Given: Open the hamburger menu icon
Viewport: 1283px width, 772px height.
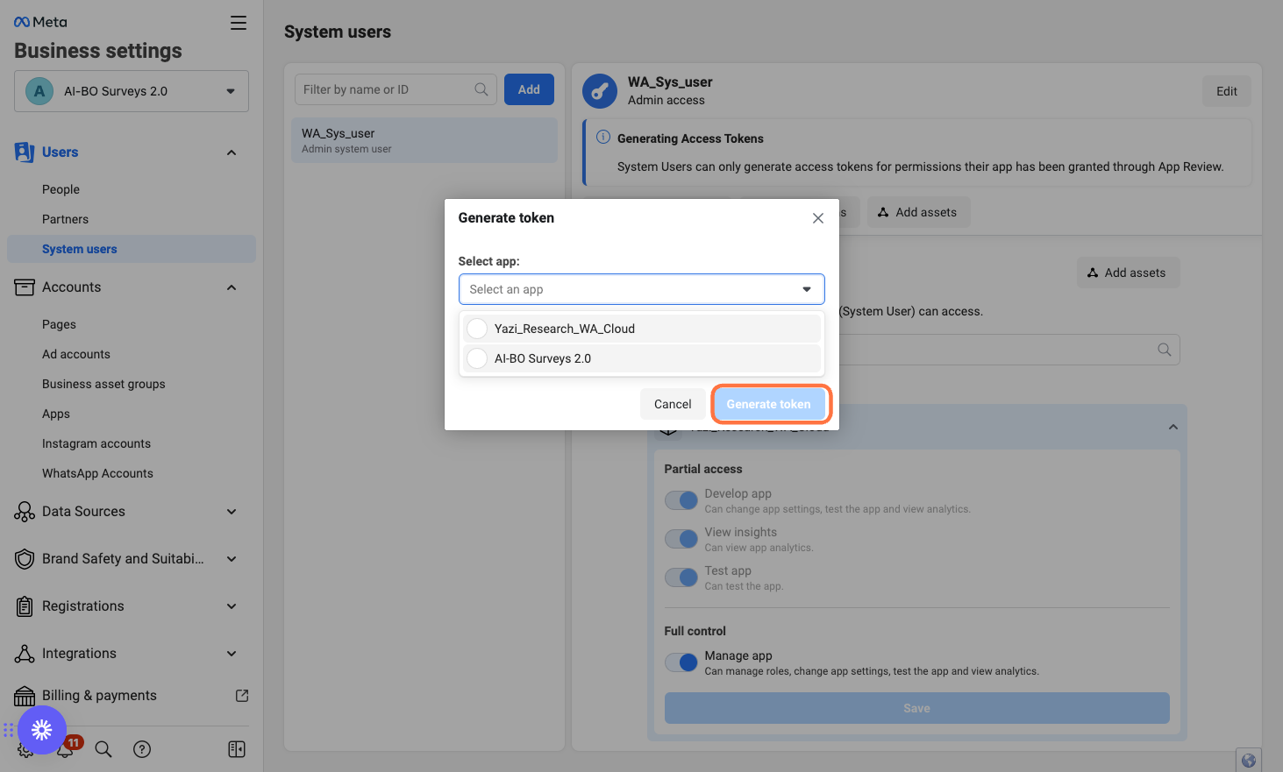Looking at the screenshot, I should click(x=239, y=23).
